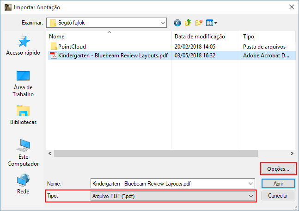The image size is (299, 211).
Task: Click the horizontal scrollbar left arrow
Action: [50, 153]
